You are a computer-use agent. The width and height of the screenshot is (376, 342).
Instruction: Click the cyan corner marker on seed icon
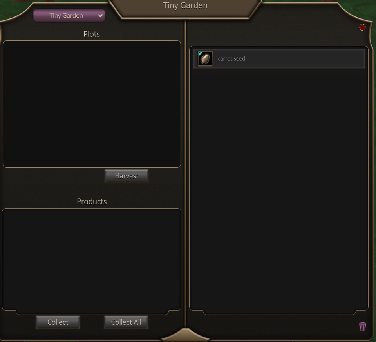click(x=200, y=54)
